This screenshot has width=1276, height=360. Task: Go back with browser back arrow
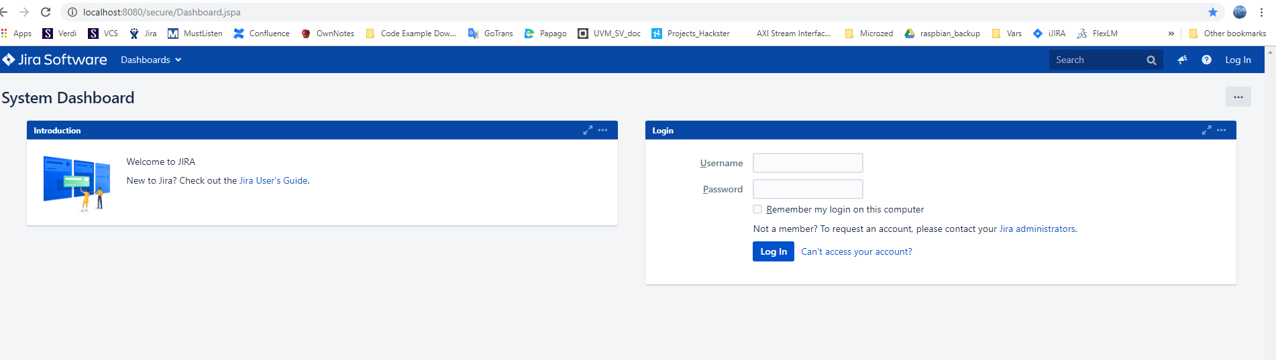(x=4, y=12)
